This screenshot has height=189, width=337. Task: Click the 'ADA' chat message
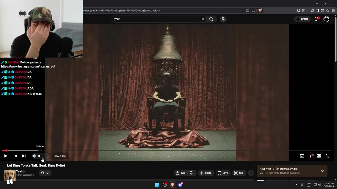tap(31, 88)
